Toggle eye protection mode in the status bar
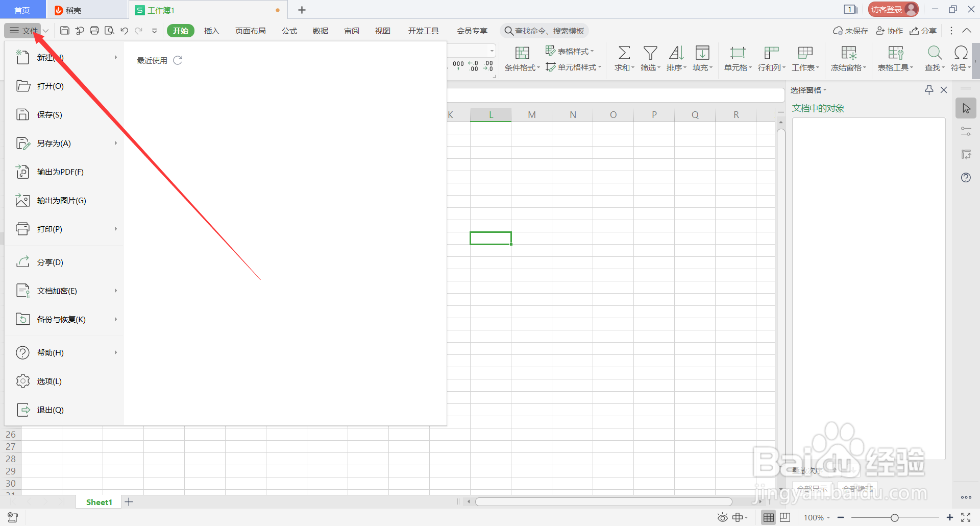This screenshot has height=526, width=980. [x=722, y=517]
